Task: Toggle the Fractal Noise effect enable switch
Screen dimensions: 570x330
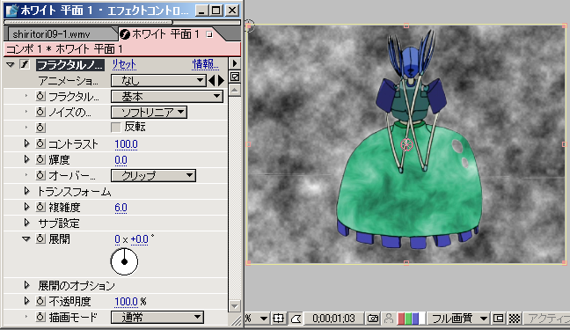Action: click(x=25, y=65)
